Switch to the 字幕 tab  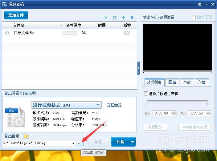pyautogui.click(x=202, y=82)
